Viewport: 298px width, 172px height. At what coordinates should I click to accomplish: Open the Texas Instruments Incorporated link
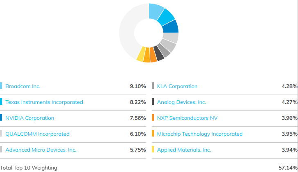pyautogui.click(x=44, y=102)
